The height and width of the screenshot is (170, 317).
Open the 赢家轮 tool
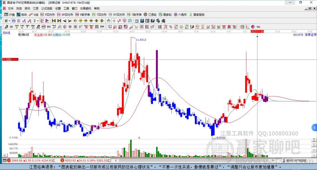(x=165, y=15)
